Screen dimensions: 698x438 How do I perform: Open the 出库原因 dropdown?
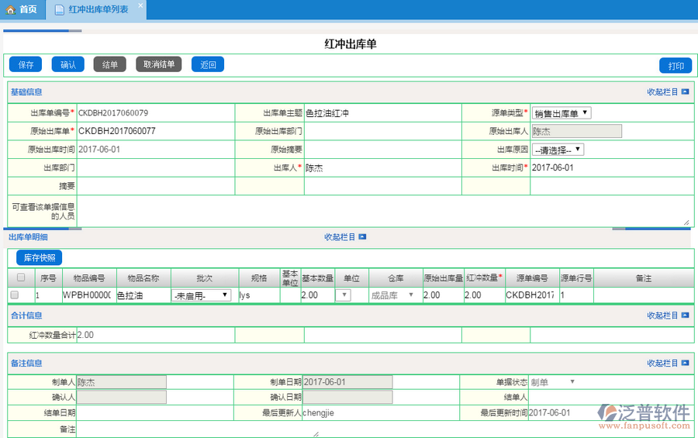(558, 150)
